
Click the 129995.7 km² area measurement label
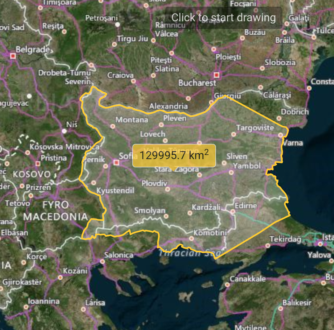click(x=174, y=156)
